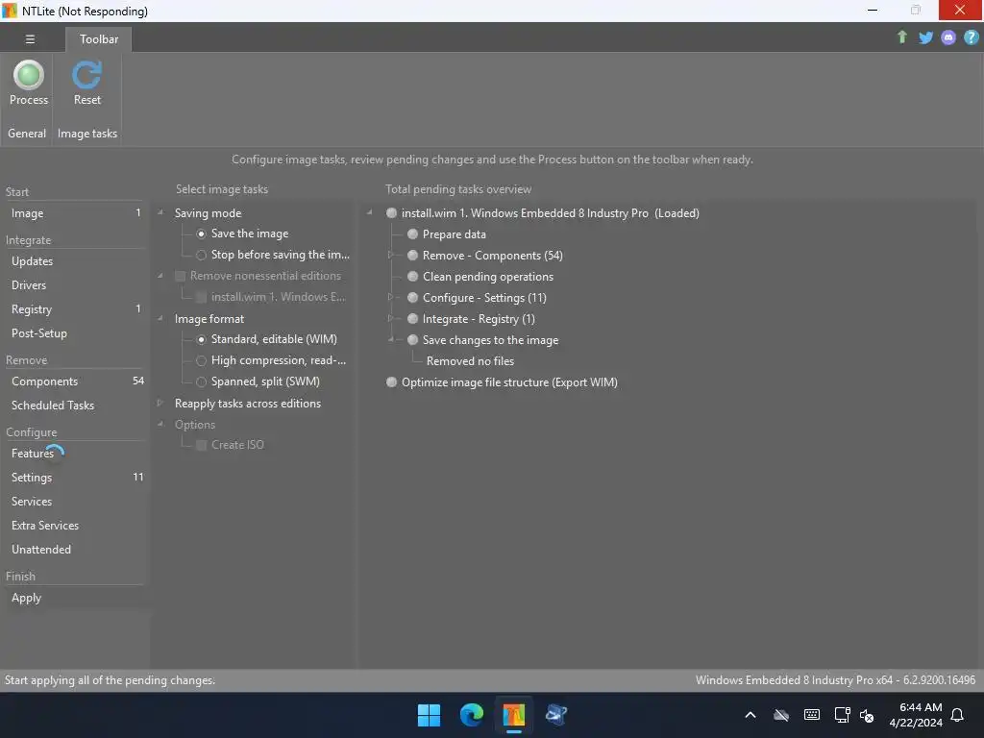The image size is (984, 738).
Task: Open the Twitter bird icon
Action: click(925, 37)
